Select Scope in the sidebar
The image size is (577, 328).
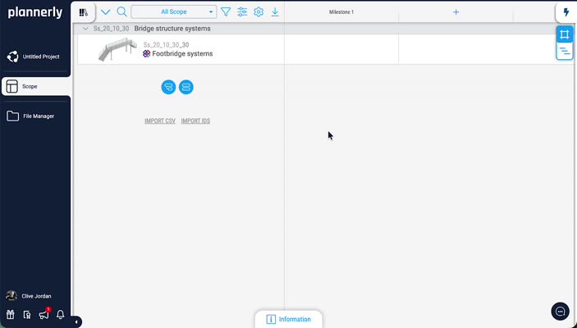click(x=35, y=86)
